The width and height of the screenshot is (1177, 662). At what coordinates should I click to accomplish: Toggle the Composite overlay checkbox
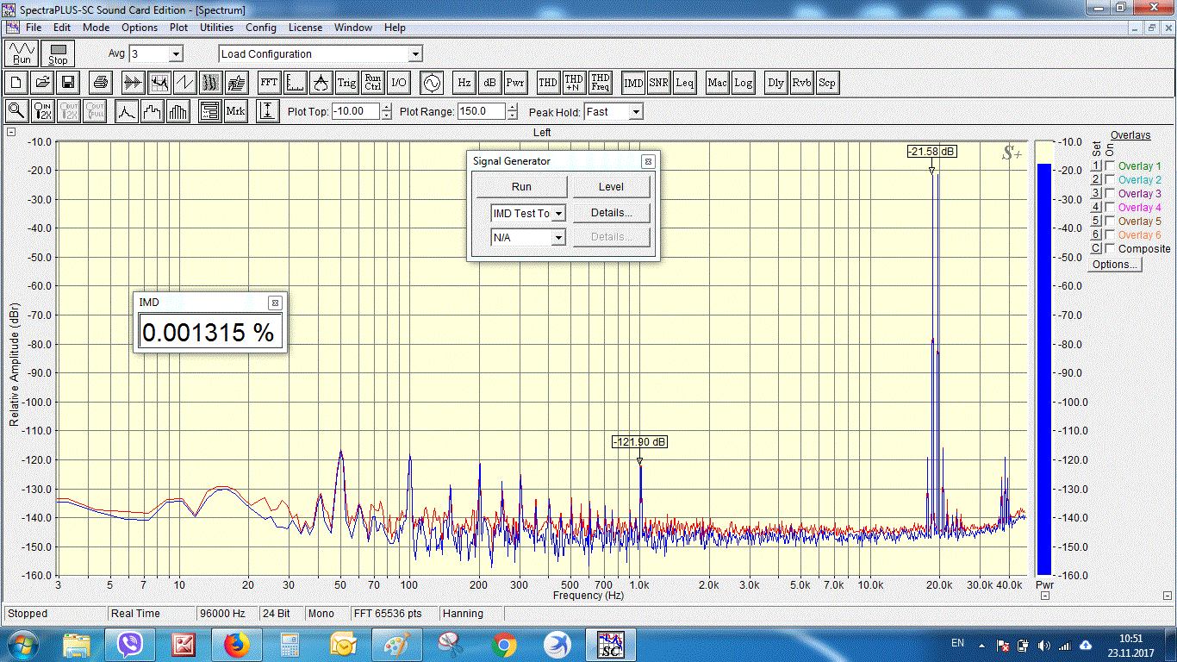(1110, 249)
